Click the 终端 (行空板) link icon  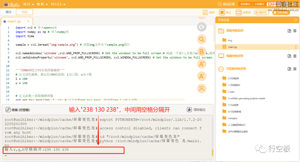pos(8,110)
